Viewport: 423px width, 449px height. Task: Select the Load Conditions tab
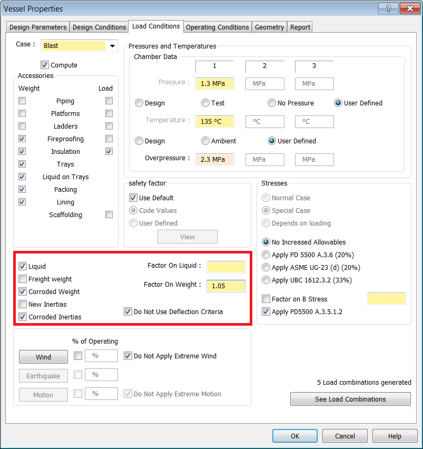[x=156, y=26]
